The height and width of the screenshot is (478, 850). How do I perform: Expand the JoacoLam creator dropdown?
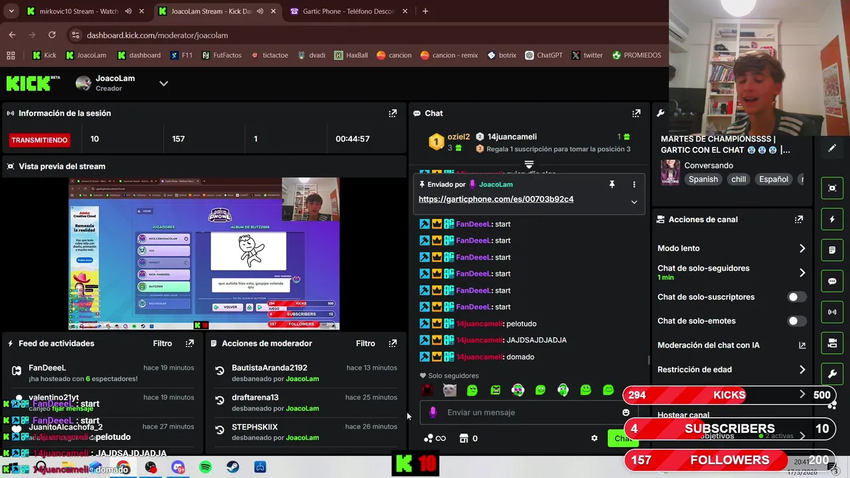click(x=163, y=83)
